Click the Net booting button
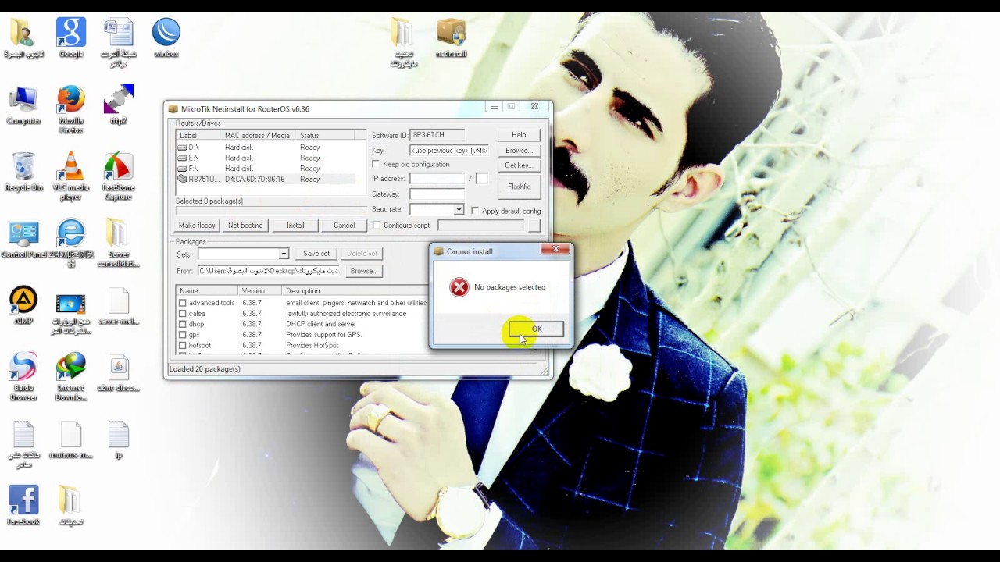This screenshot has height=562, width=1000. 245,226
